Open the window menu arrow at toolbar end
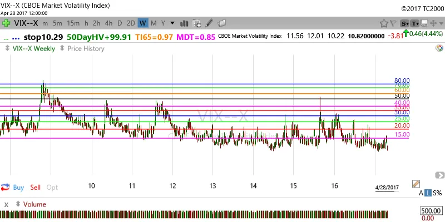 click(x=441, y=23)
